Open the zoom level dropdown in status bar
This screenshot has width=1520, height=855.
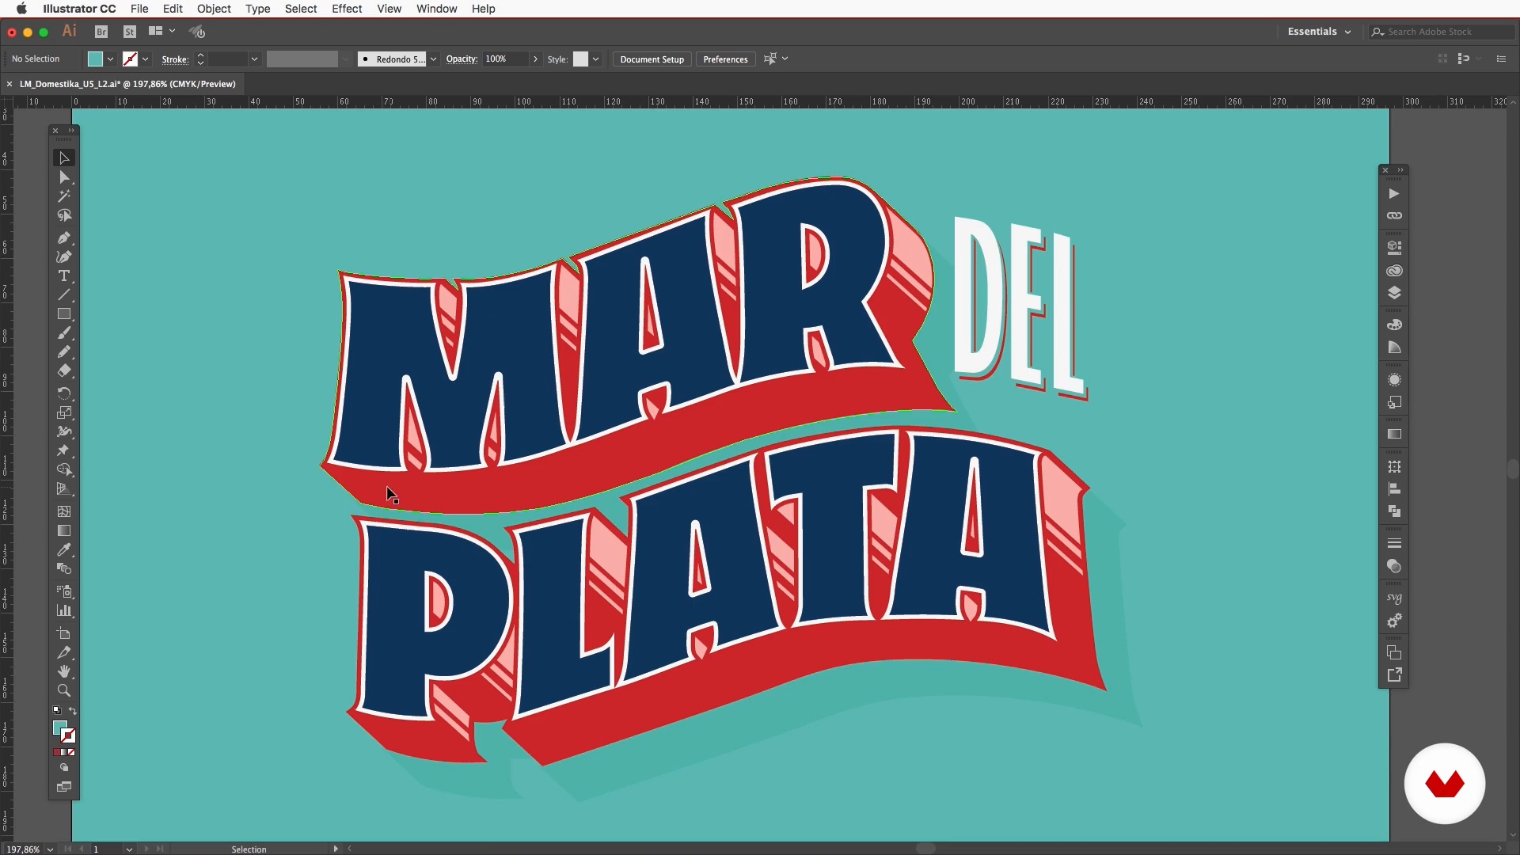[50, 849]
